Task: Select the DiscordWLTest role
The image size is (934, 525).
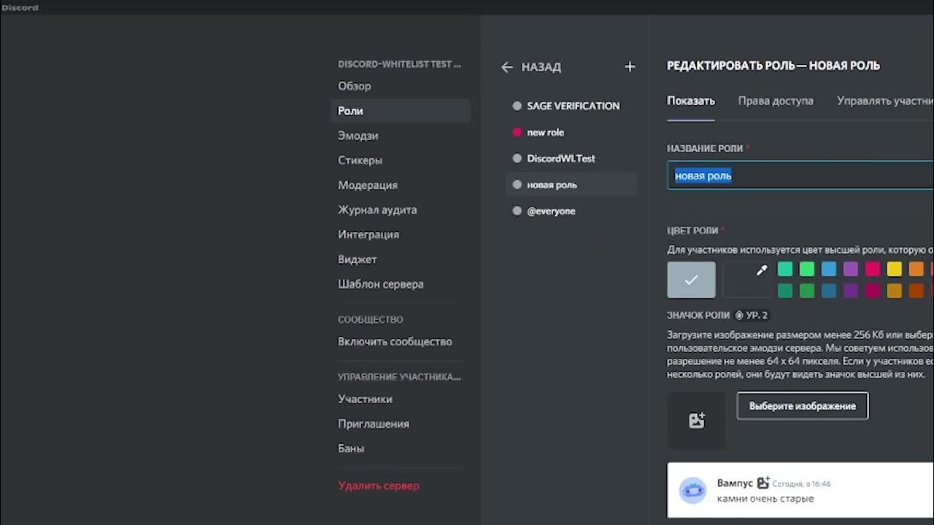Action: point(560,158)
